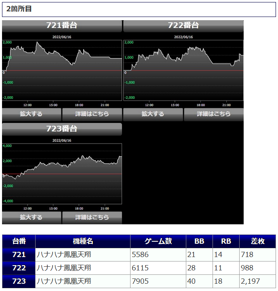Click the 機種名 column header
Image resolution: width=278 pixels, height=291 pixels.
pyautogui.click(x=83, y=241)
